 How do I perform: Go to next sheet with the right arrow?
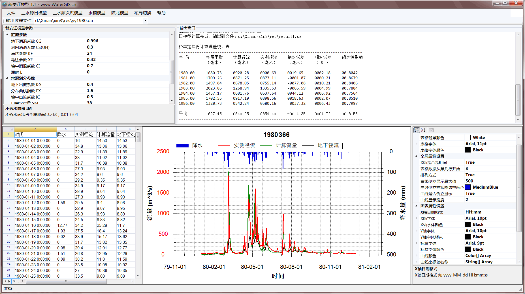tap(9, 281)
